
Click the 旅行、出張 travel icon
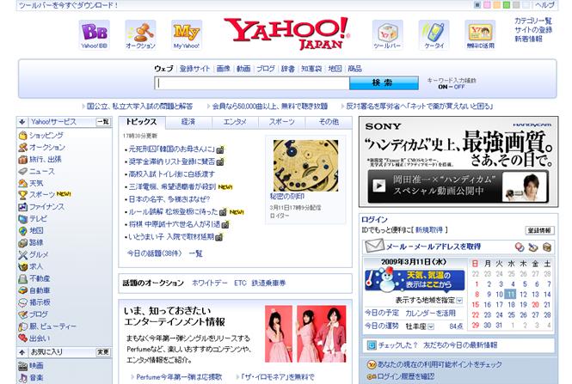point(23,160)
